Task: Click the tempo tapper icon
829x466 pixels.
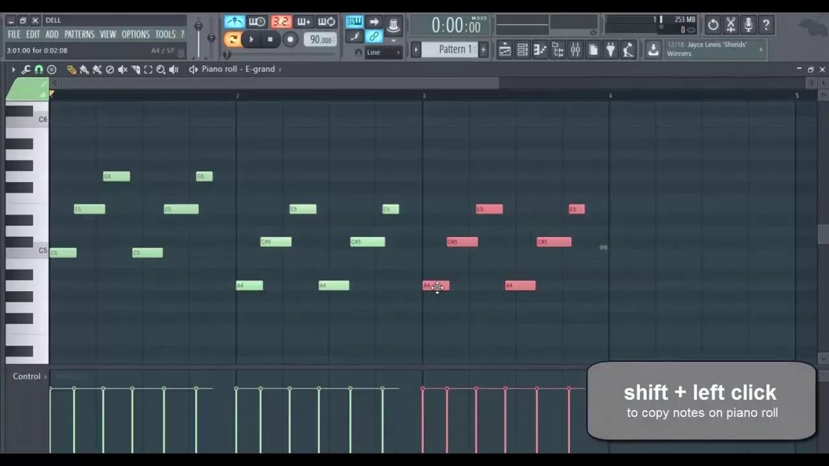Action: pyautogui.click(x=628, y=49)
